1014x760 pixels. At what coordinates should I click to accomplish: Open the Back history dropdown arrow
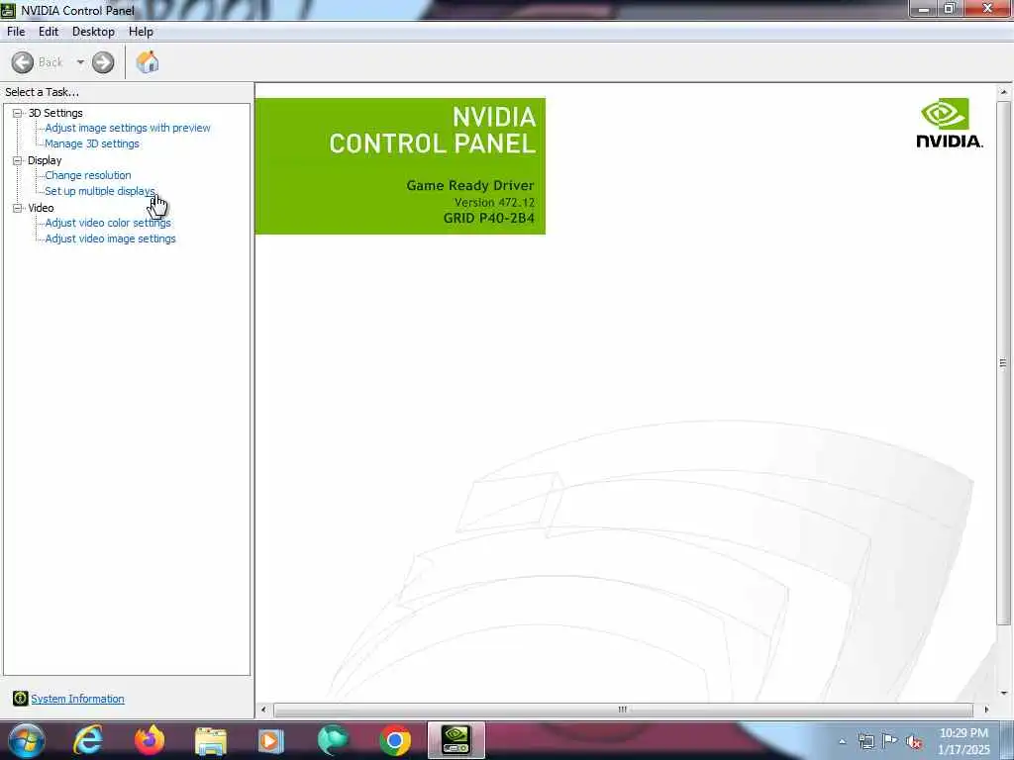pyautogui.click(x=80, y=62)
